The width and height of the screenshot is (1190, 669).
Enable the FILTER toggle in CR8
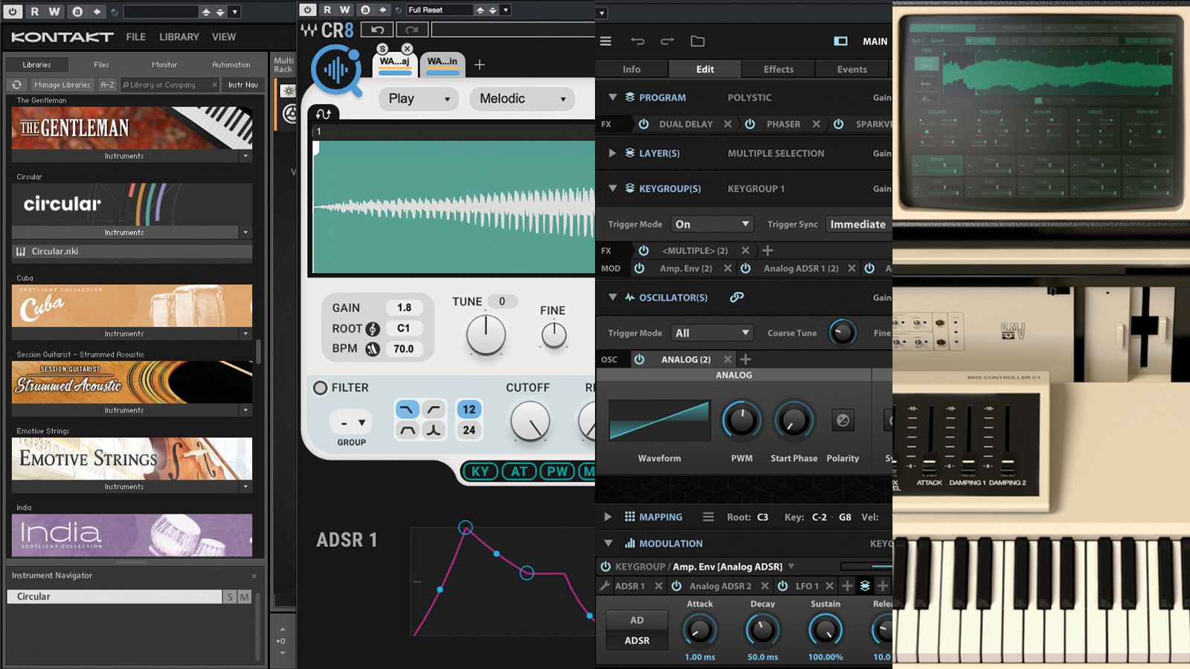(320, 387)
